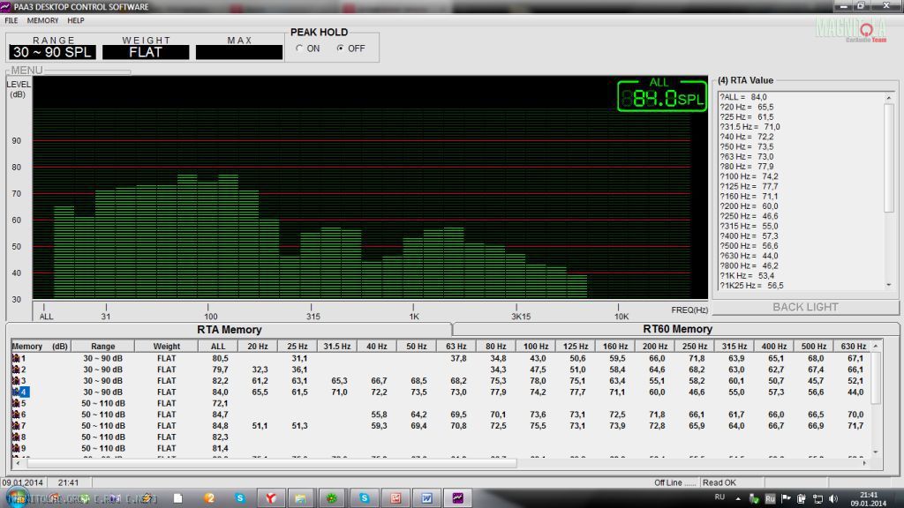This screenshot has width=904, height=508.
Task: Click the Action Center flag tray icon
Action: pos(786,499)
